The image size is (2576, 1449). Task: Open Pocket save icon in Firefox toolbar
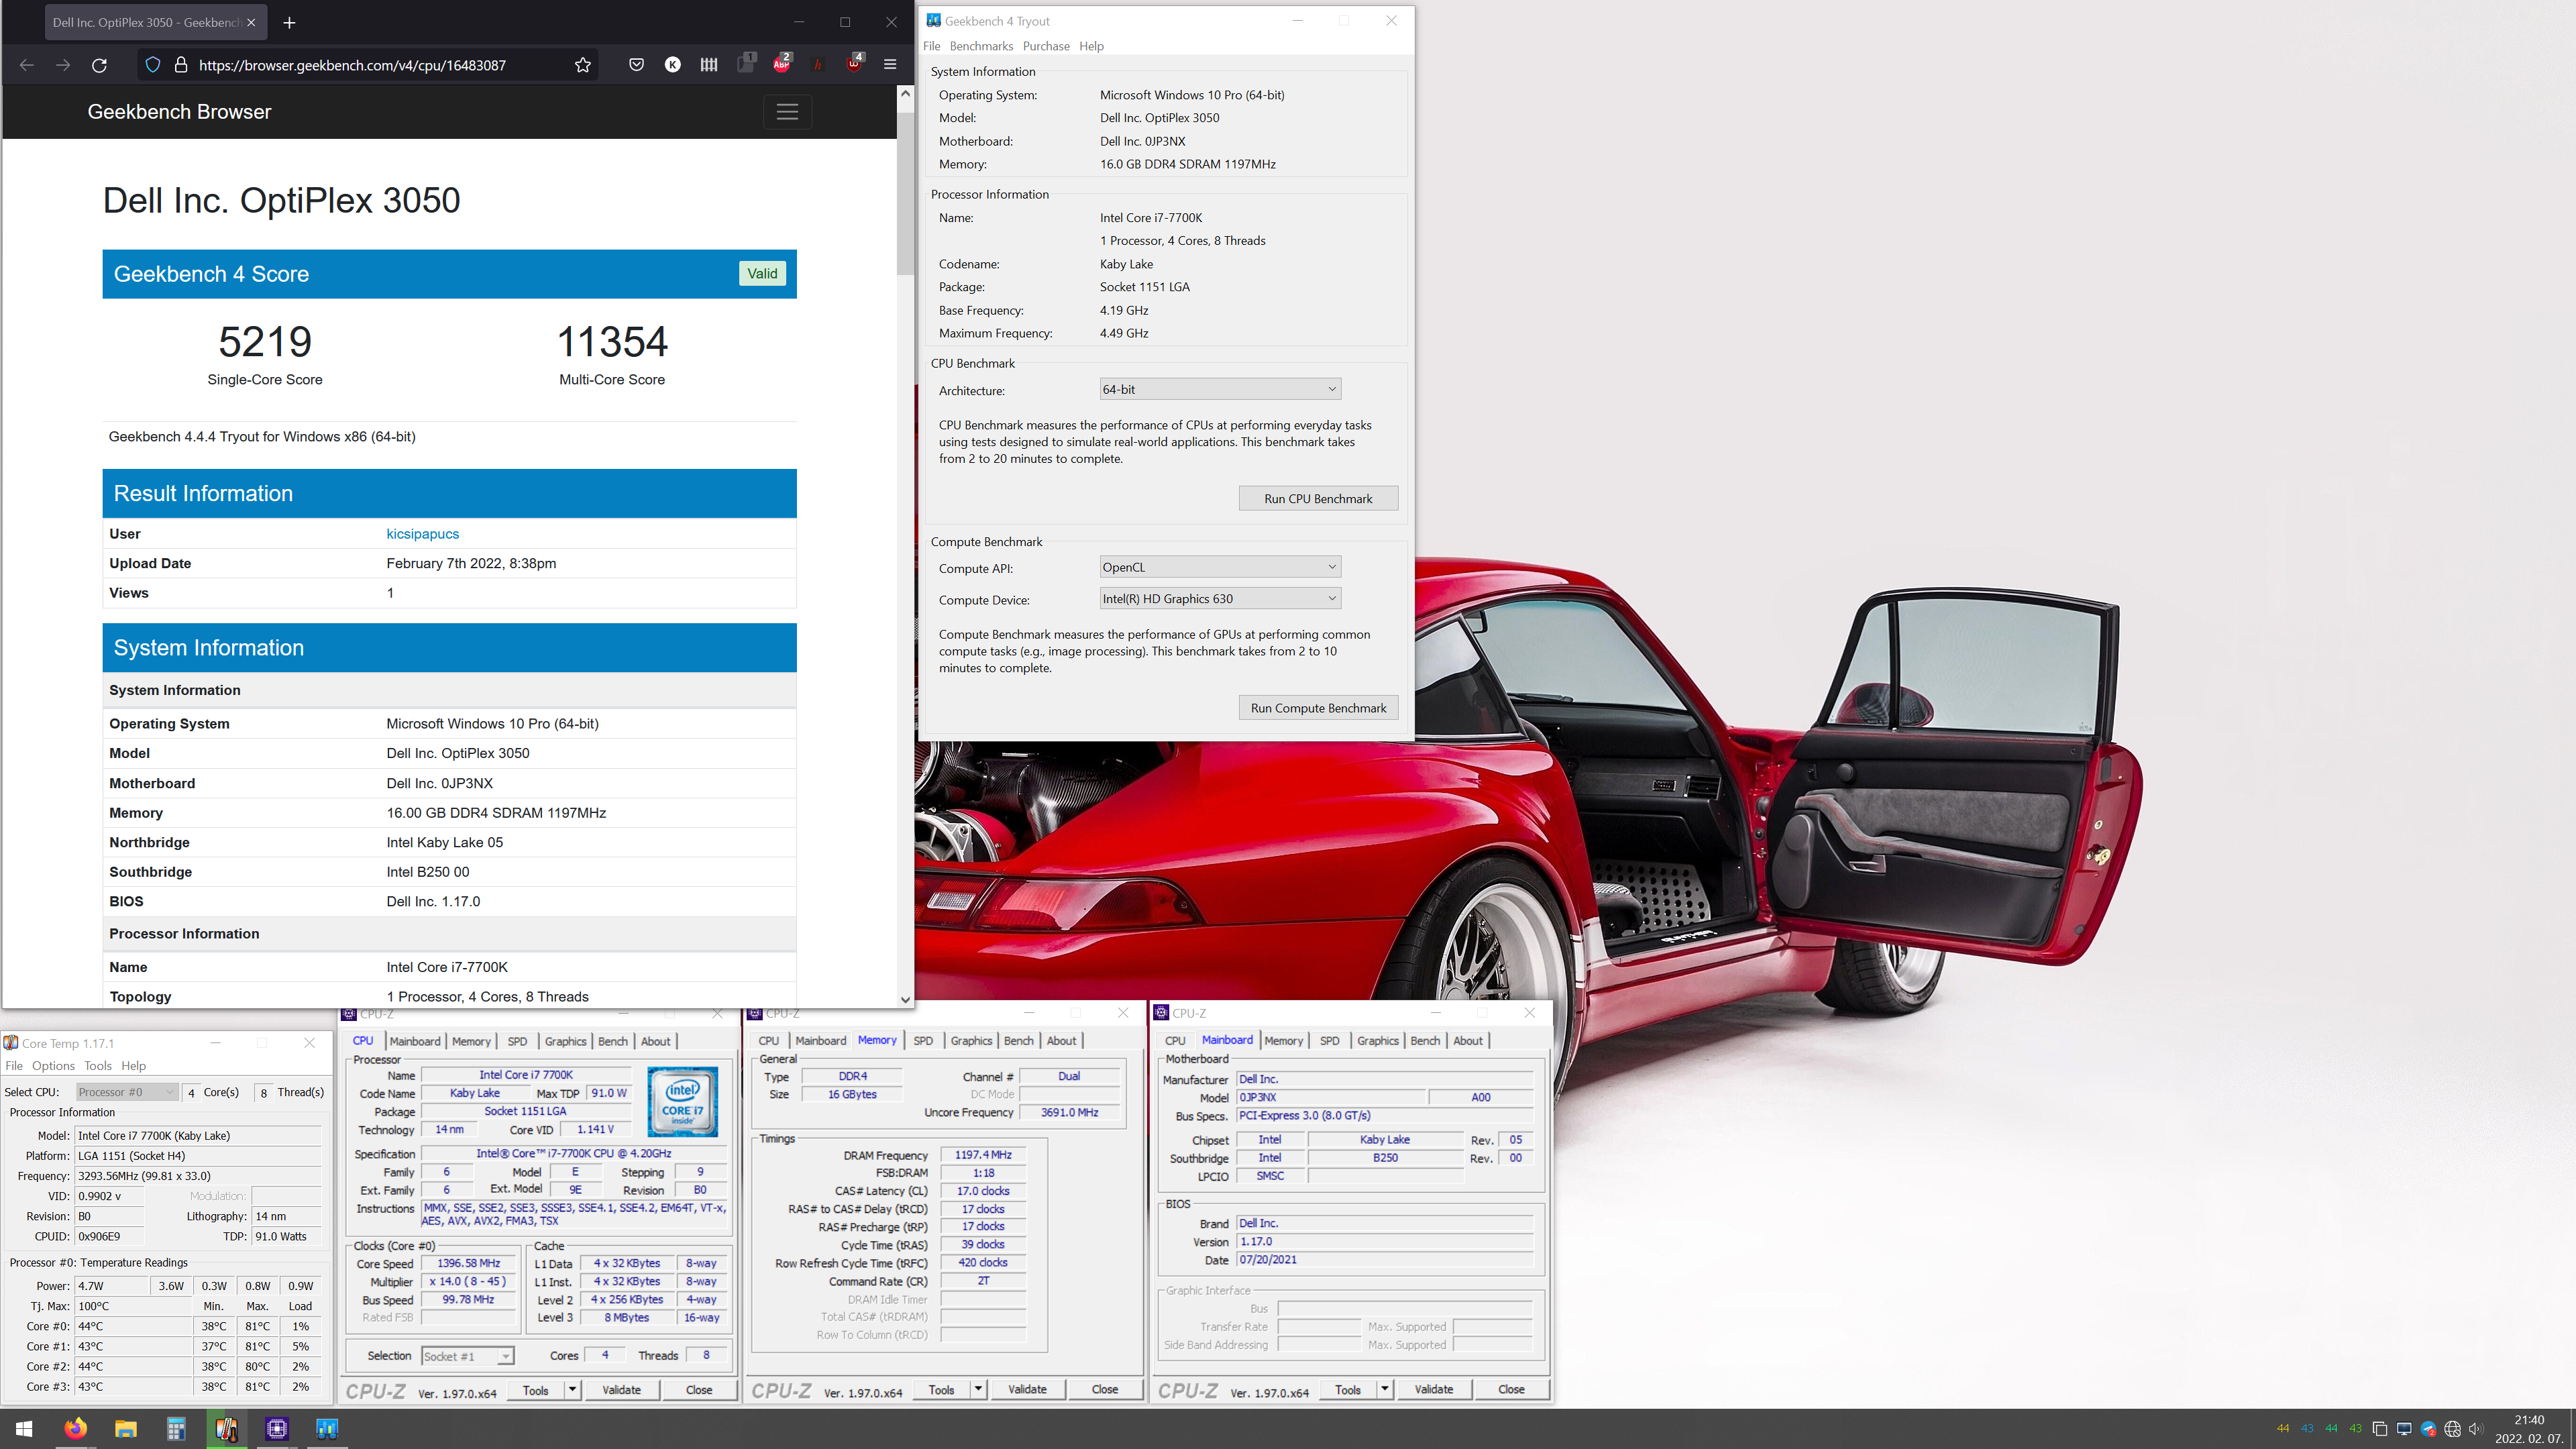[x=636, y=65]
